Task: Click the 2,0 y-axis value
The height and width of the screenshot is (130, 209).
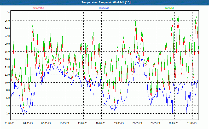Action: click(x=8, y=113)
